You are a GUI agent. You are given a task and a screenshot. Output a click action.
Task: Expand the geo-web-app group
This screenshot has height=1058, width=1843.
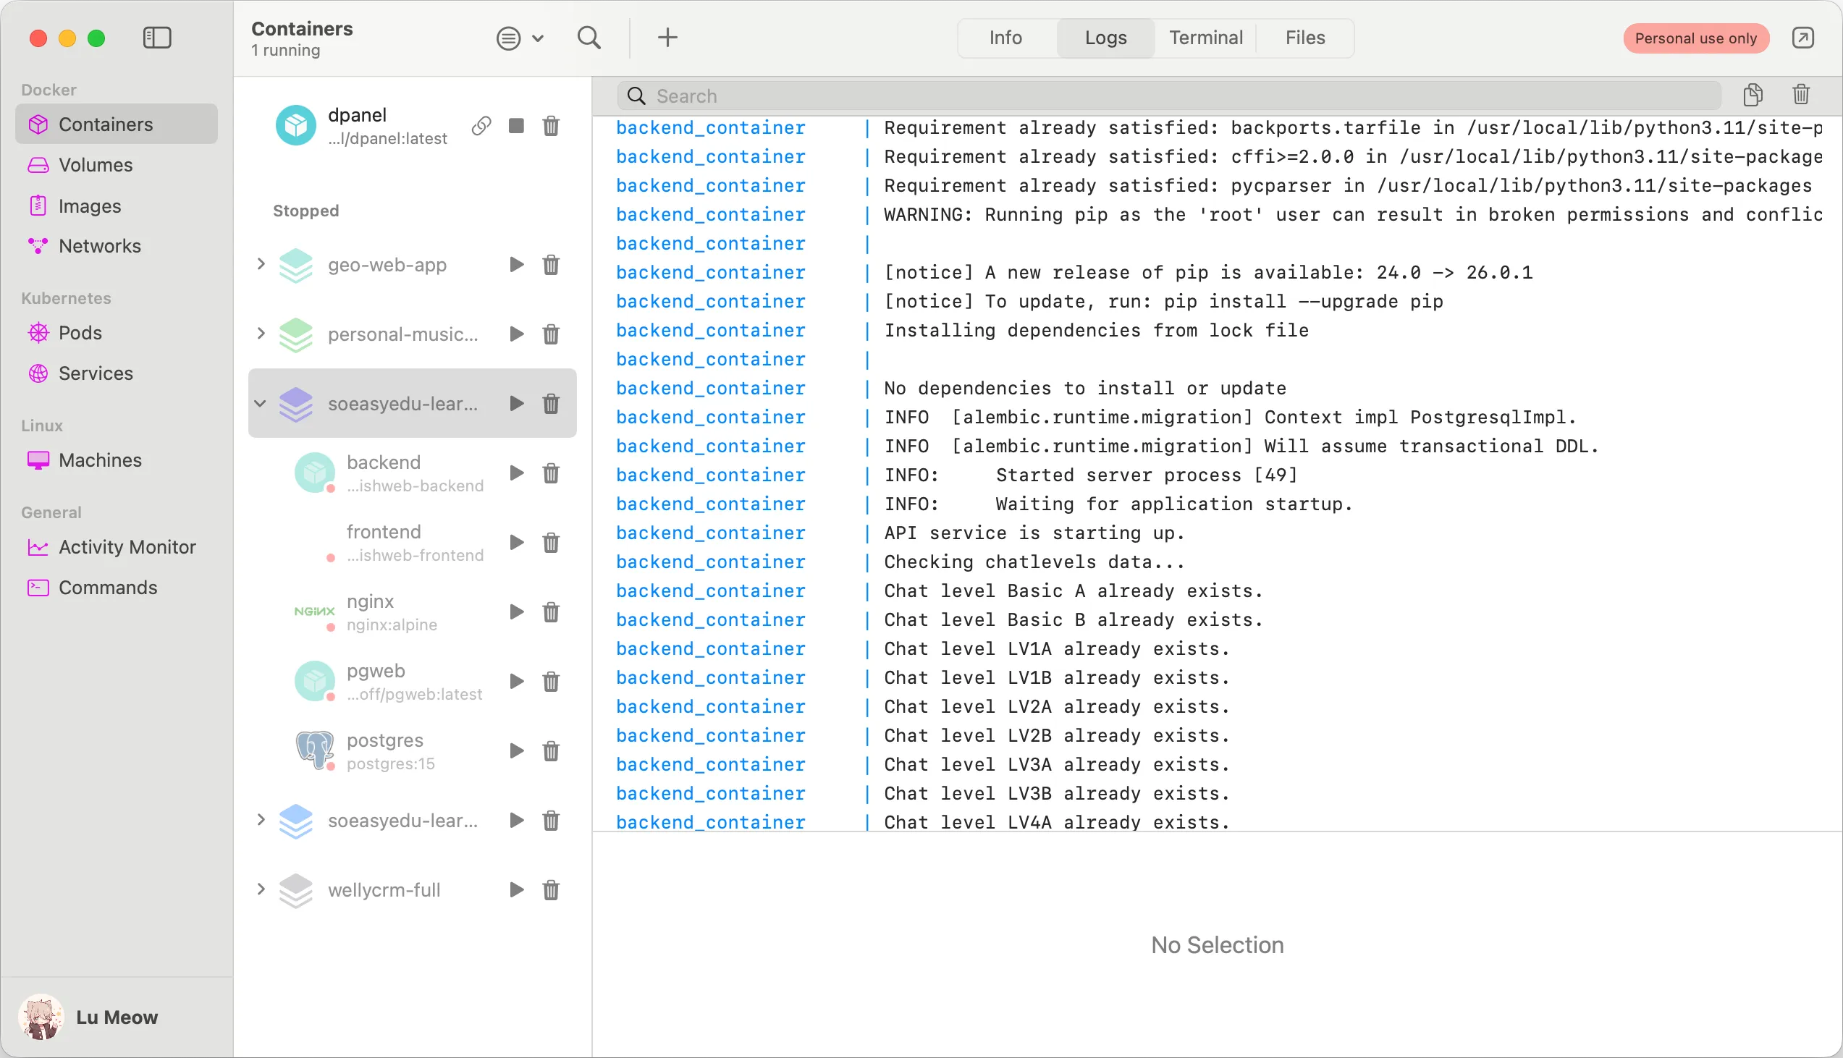(260, 265)
